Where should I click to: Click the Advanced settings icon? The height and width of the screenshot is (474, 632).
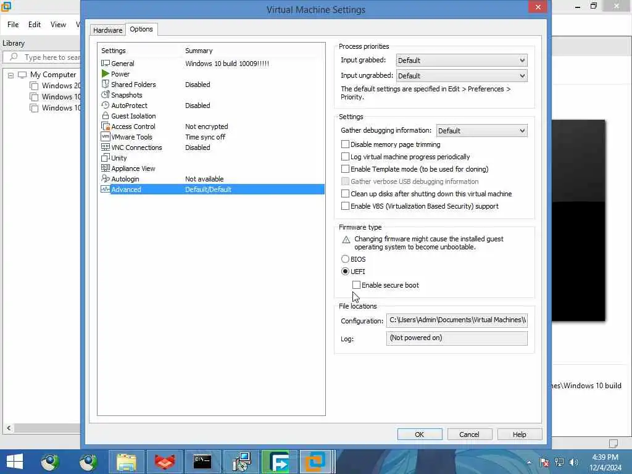(105, 189)
